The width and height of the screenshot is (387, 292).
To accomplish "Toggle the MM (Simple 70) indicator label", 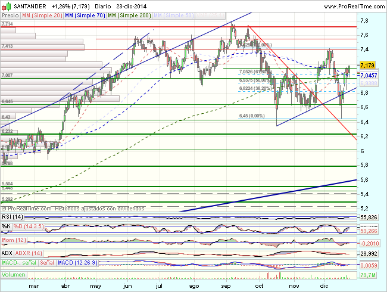I will coord(85,15).
